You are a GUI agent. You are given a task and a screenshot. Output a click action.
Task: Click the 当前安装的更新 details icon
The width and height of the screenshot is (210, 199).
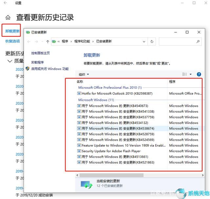pyautogui.click(x=87, y=185)
